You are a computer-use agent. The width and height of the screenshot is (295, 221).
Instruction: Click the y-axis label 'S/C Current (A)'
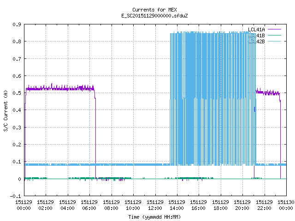coord(6,111)
